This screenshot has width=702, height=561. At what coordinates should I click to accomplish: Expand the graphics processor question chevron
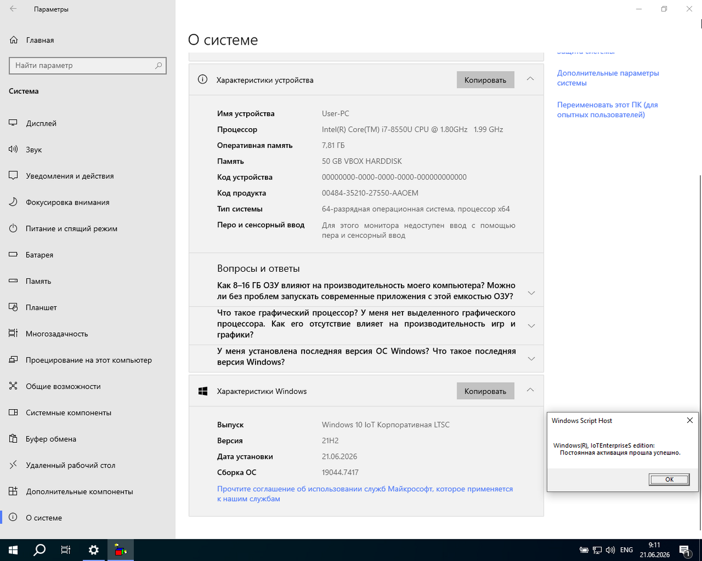pos(531,326)
